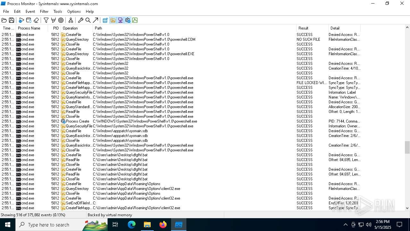Viewport: 410px width, 231px height.
Task: Toggle the Autoscroll icon
Action: tap(29, 20)
